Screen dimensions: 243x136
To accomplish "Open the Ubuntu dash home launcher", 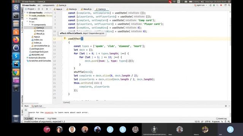I will [16, 8].
